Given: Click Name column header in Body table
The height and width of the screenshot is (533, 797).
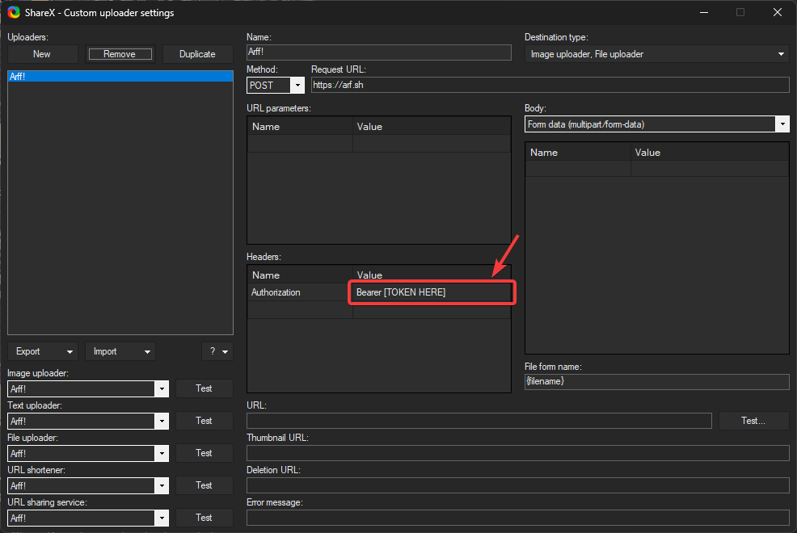Looking at the screenshot, I should click(x=578, y=153).
